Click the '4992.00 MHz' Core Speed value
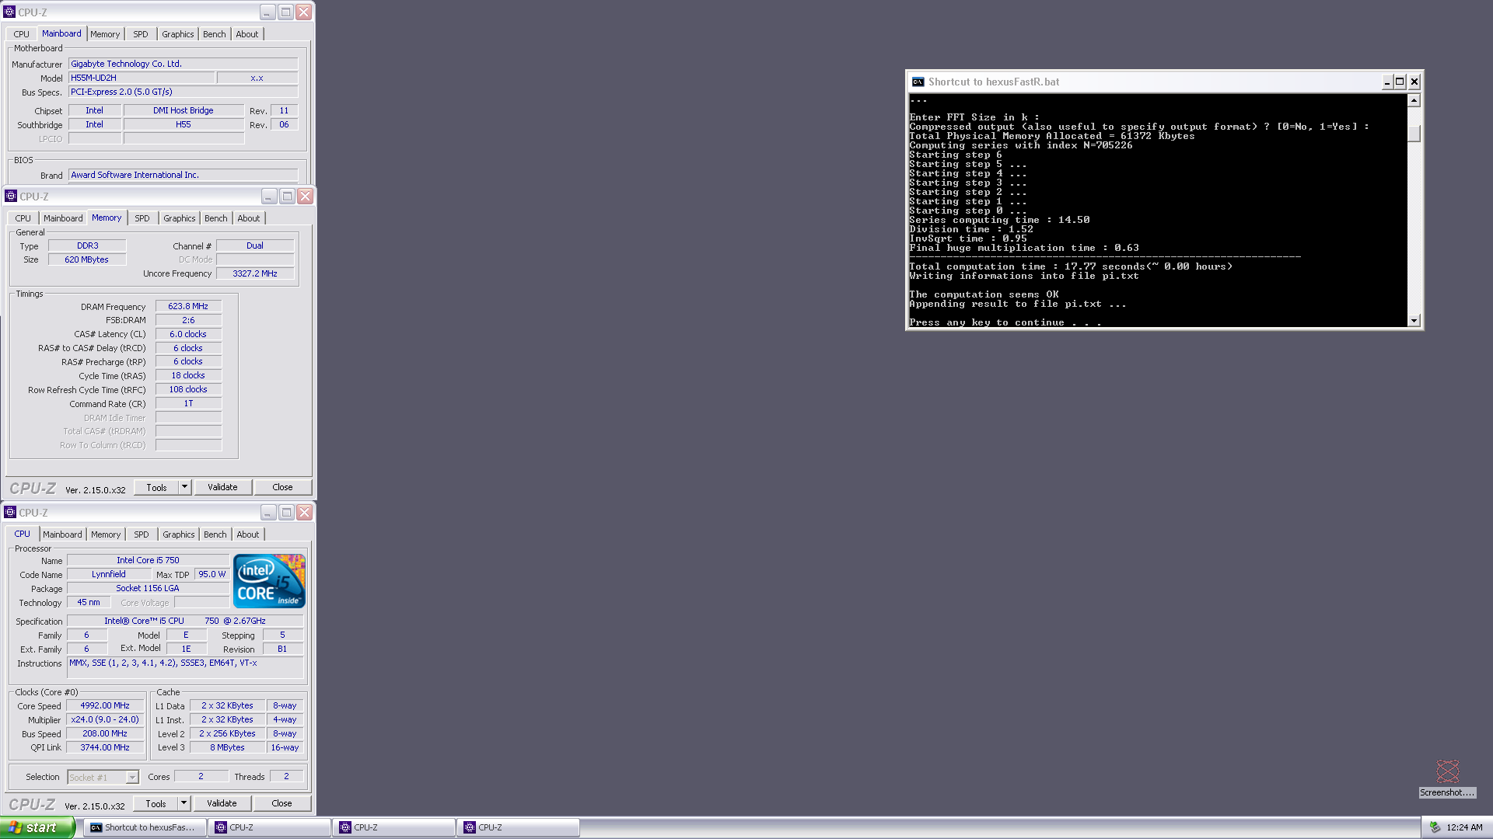The image size is (1493, 839). 105,705
